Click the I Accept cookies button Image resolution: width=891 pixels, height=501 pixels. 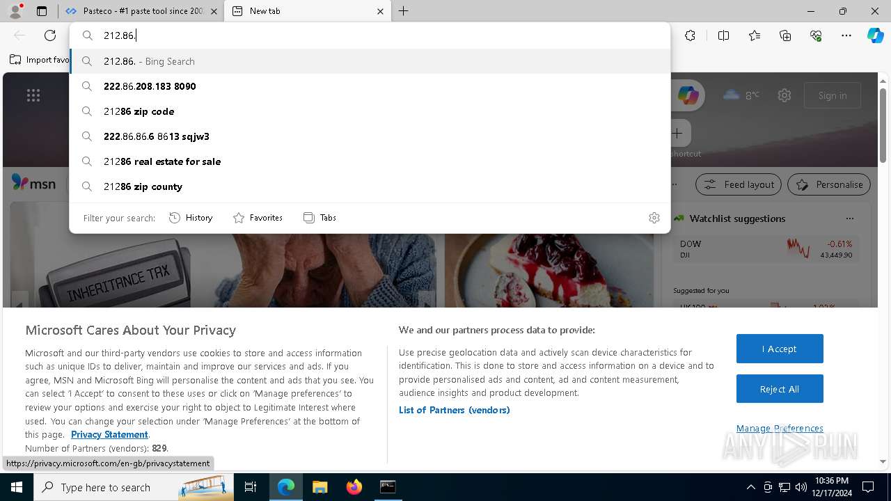[x=780, y=349]
